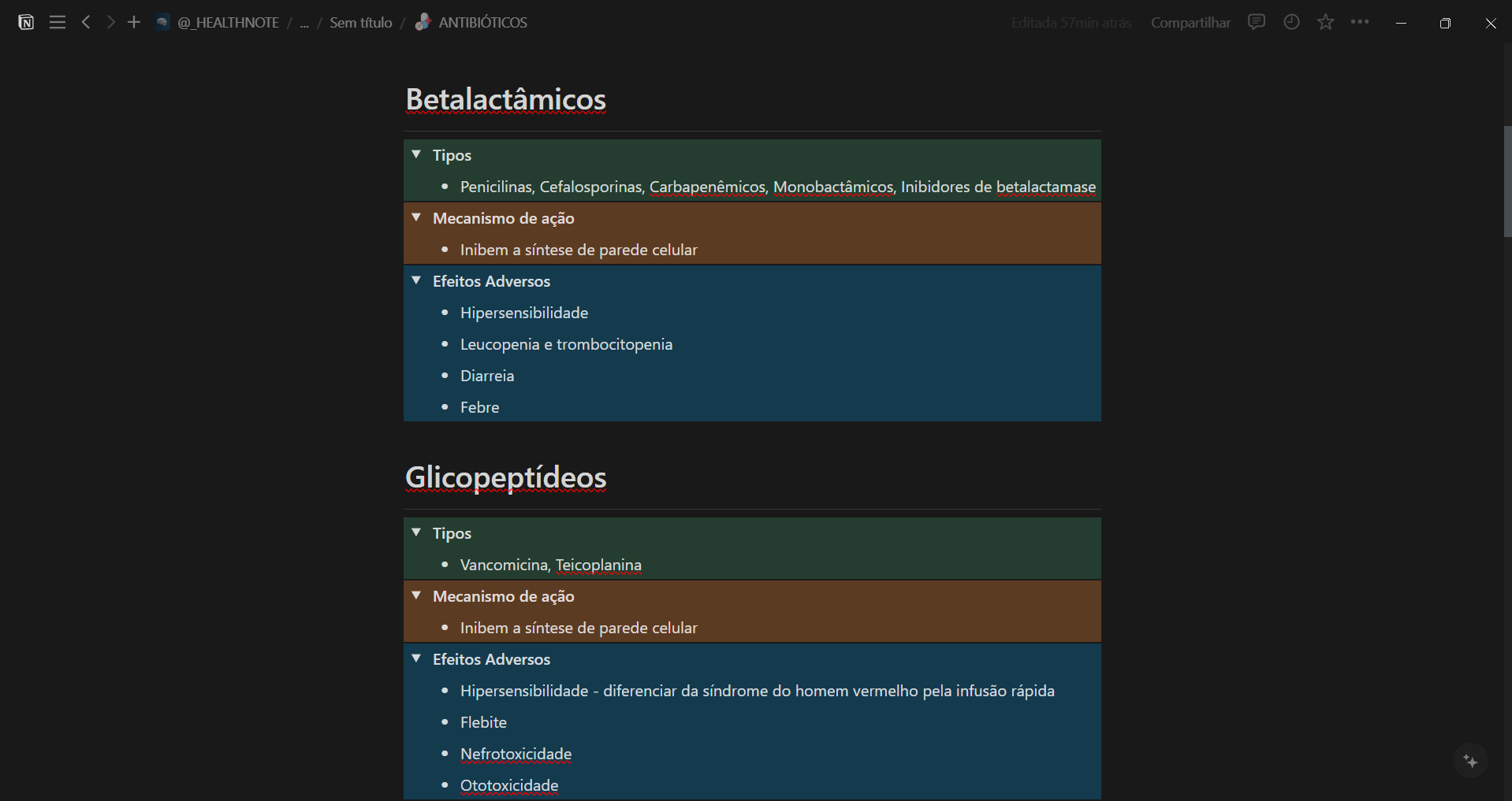The width and height of the screenshot is (1512, 801).
Task: Collapse the Tipos toggle under Glicopeptídeos
Action: click(416, 532)
